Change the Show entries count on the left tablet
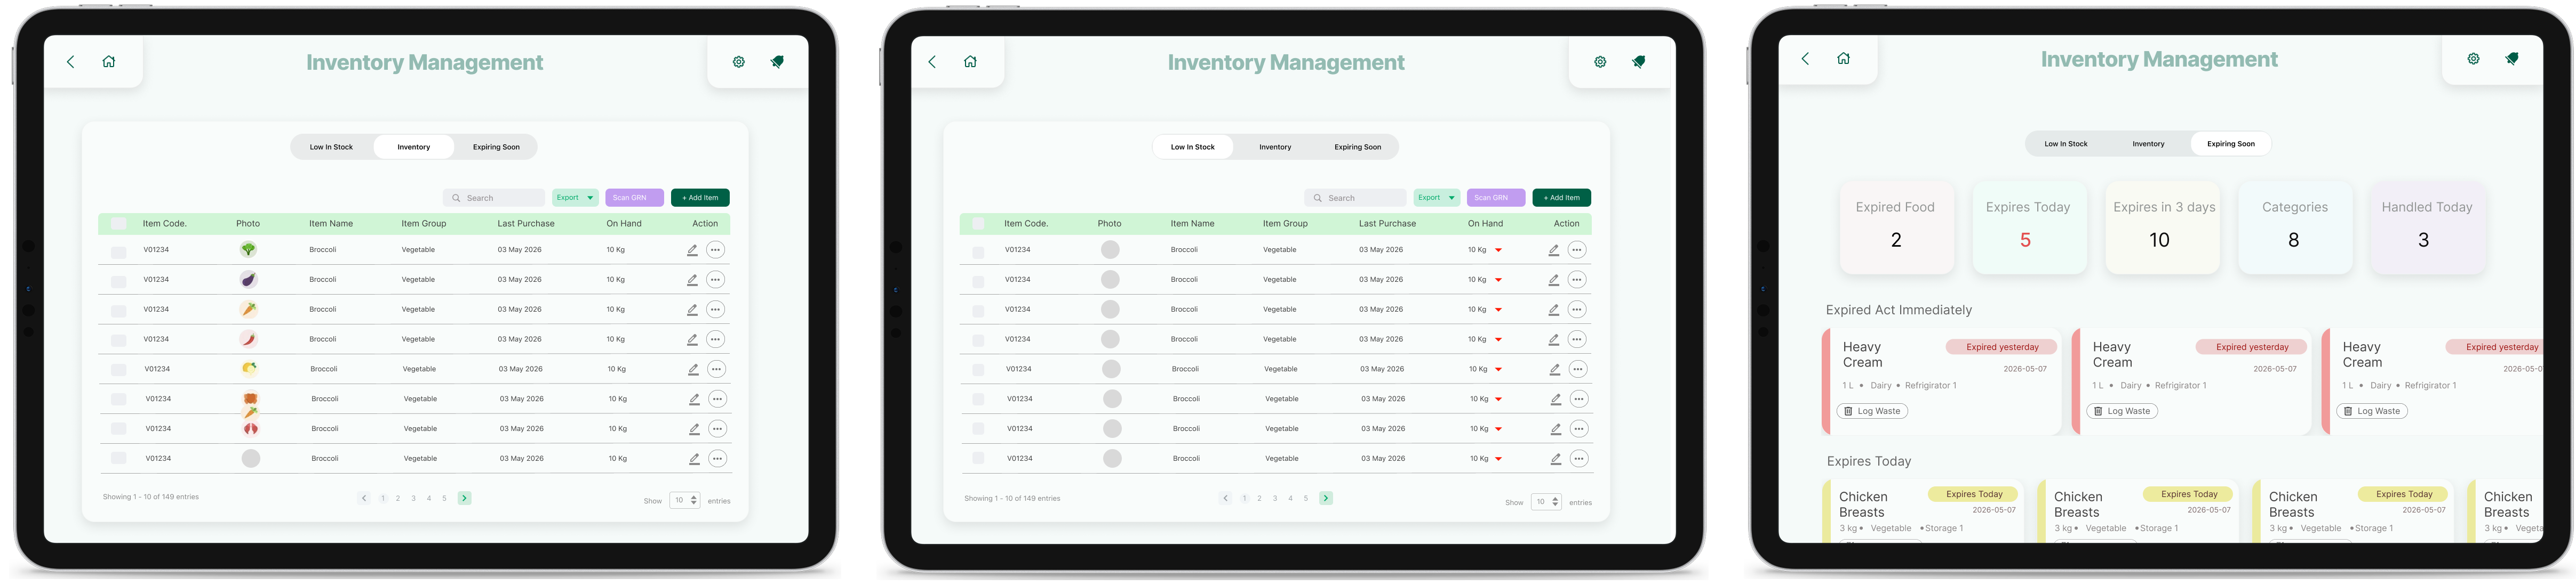The height and width of the screenshot is (586, 2576). point(685,500)
